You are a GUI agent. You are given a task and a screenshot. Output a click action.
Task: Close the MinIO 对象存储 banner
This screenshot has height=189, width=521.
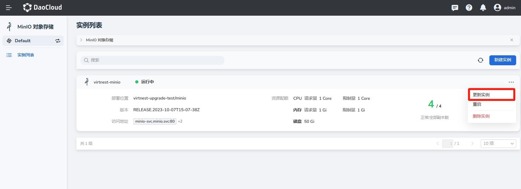tap(512, 40)
